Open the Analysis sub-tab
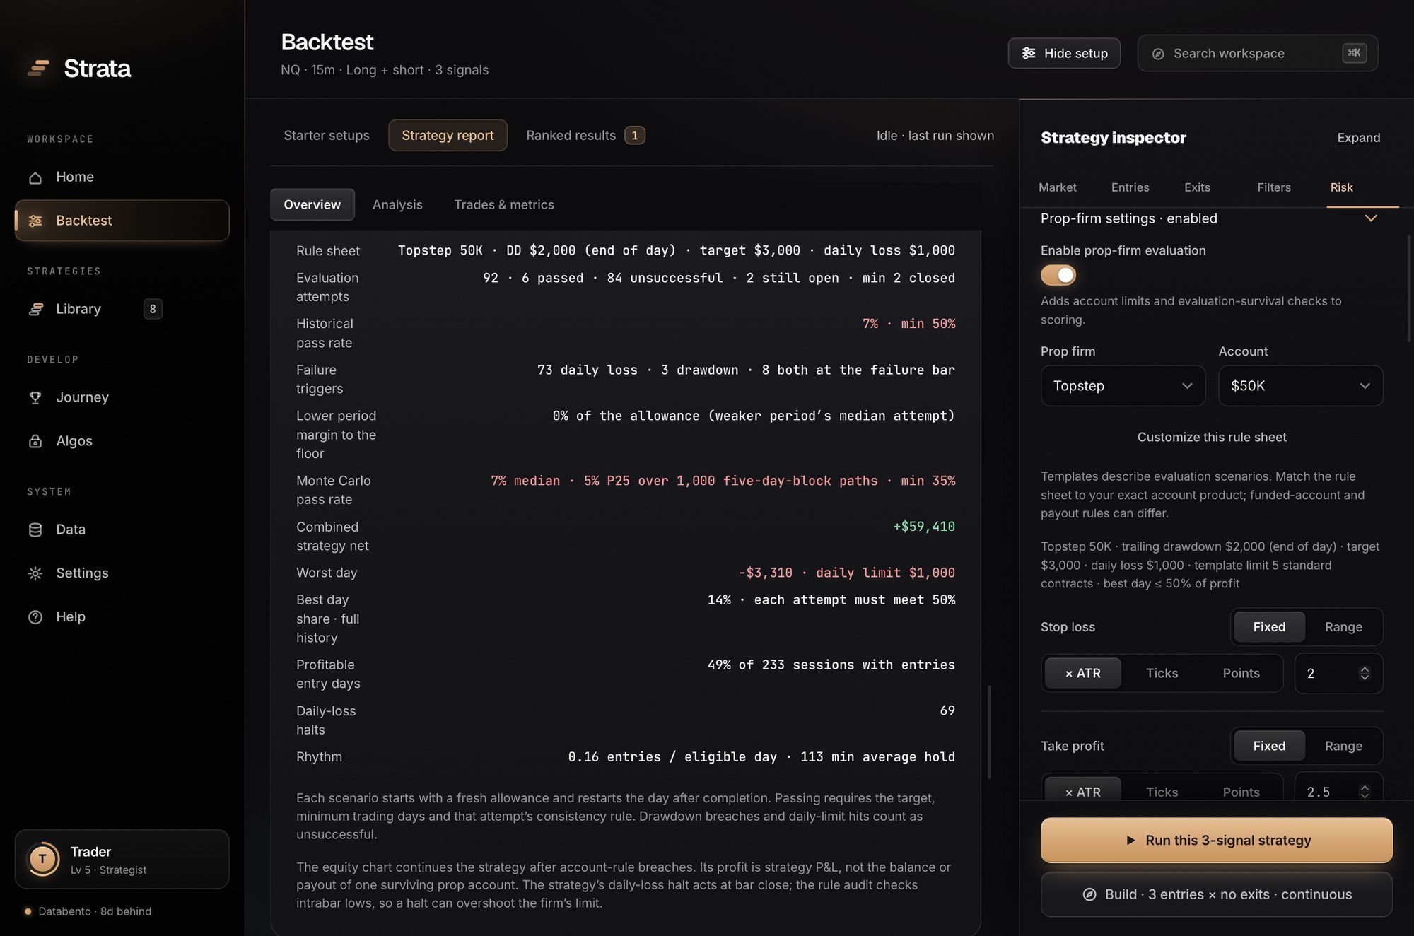Screen dimensions: 1414x936 [x=397, y=204]
